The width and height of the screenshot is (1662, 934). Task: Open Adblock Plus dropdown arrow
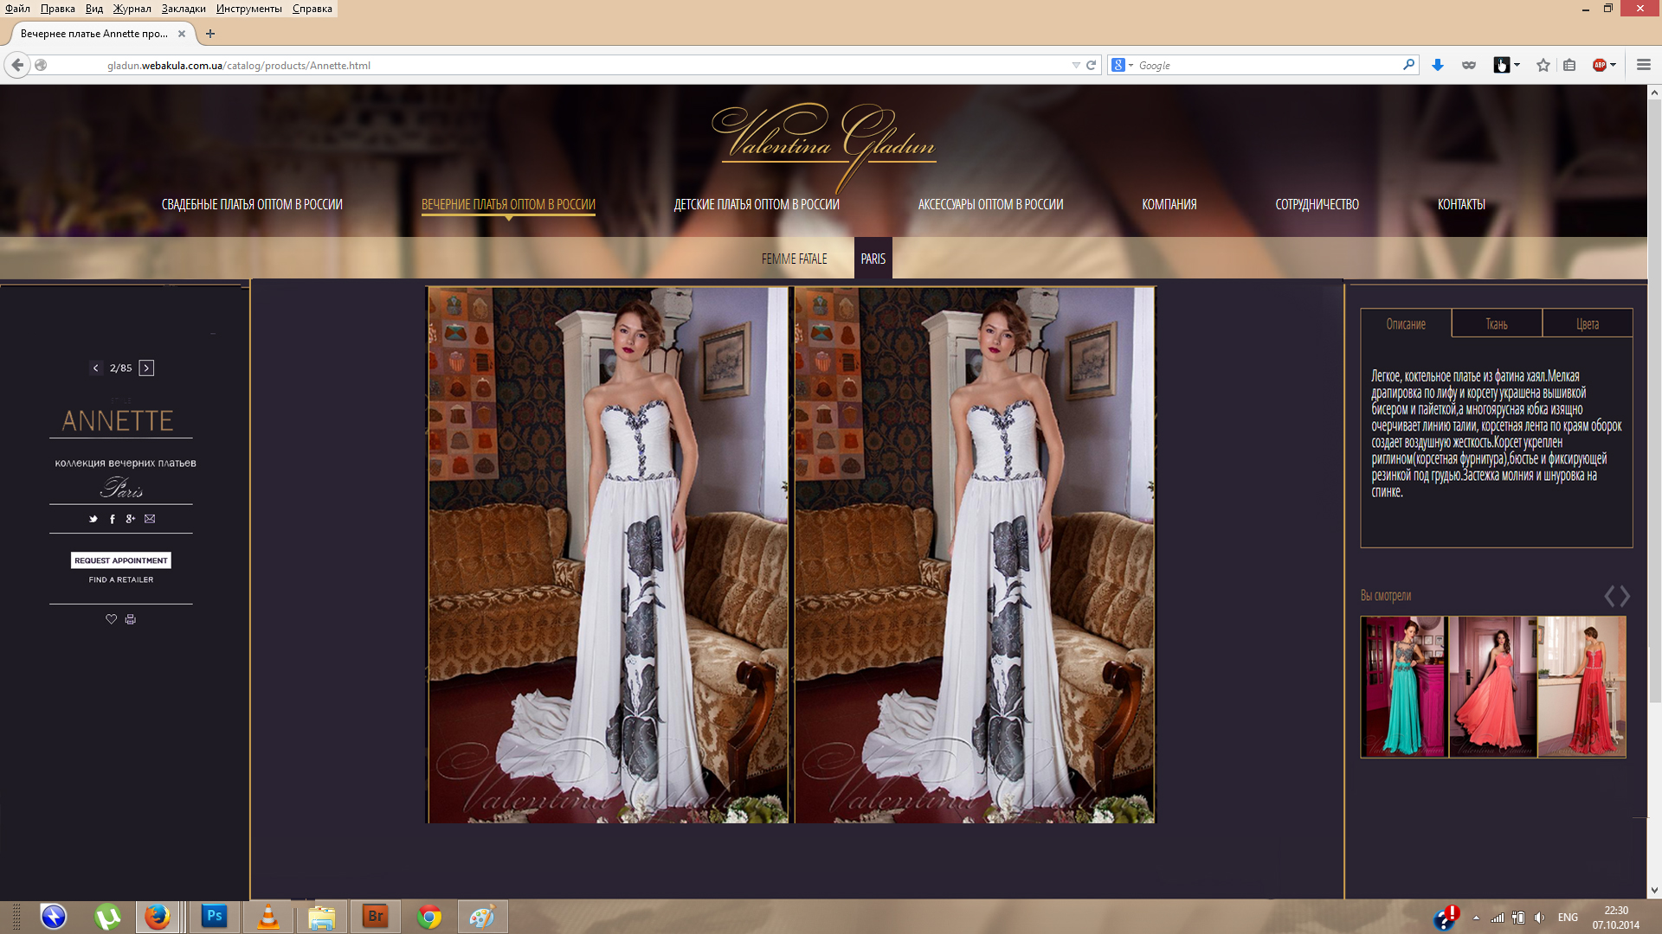[1614, 65]
